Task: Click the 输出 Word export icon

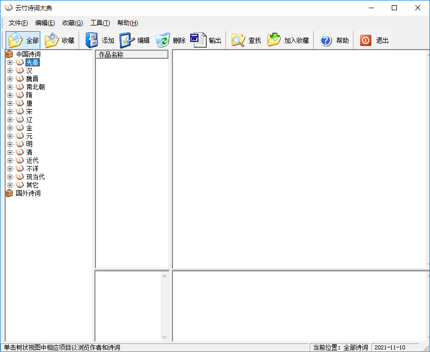Action: click(198, 40)
